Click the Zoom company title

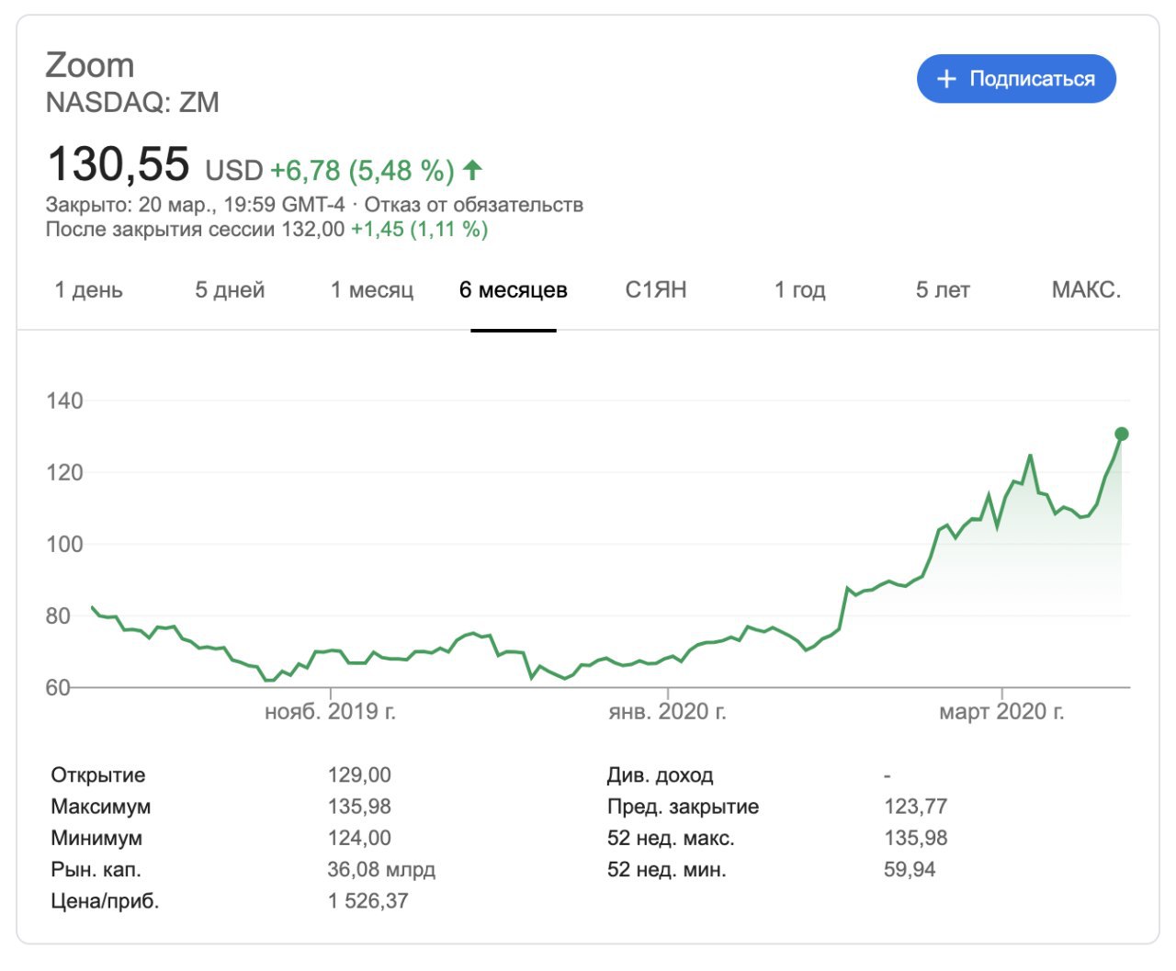tap(90, 66)
